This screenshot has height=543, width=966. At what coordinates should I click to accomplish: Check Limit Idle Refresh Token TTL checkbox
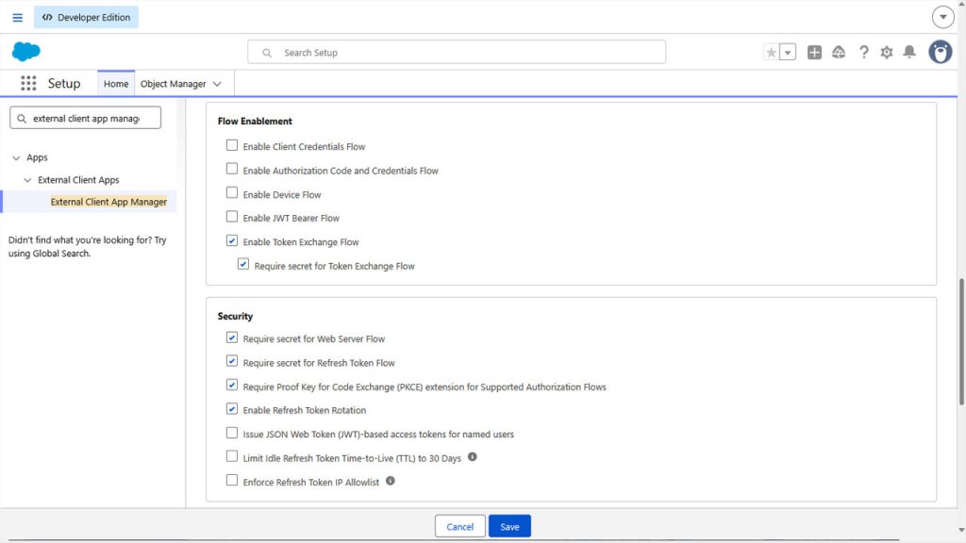[x=232, y=456]
